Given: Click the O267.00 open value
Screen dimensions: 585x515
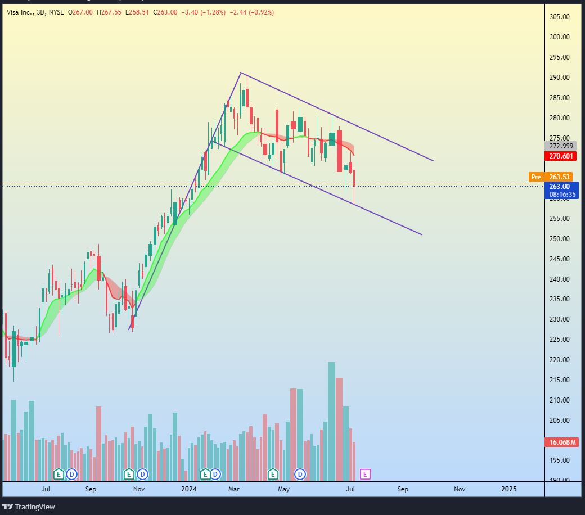Looking at the screenshot, I should click(80, 12).
